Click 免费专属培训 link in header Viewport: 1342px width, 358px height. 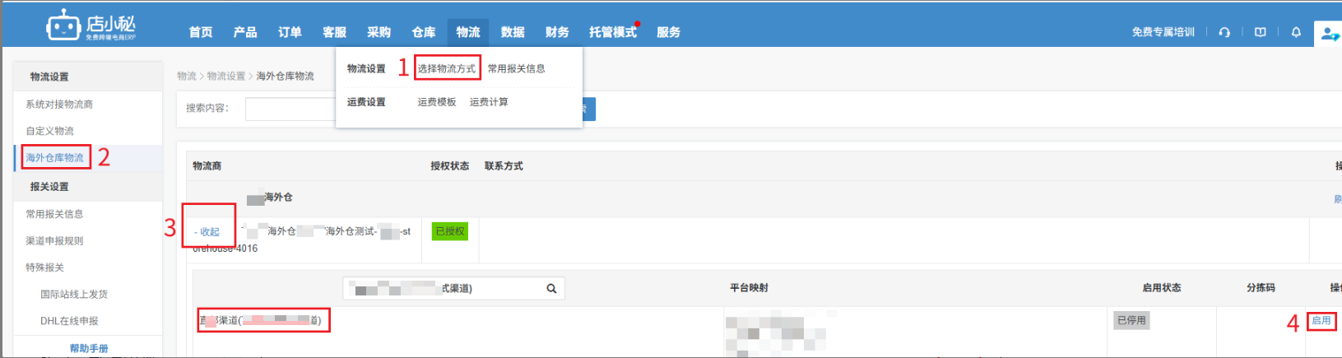1163,32
